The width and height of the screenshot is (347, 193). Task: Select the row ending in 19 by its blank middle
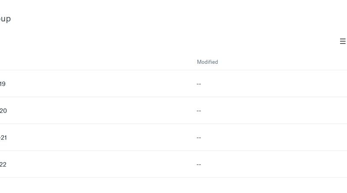tap(100, 84)
